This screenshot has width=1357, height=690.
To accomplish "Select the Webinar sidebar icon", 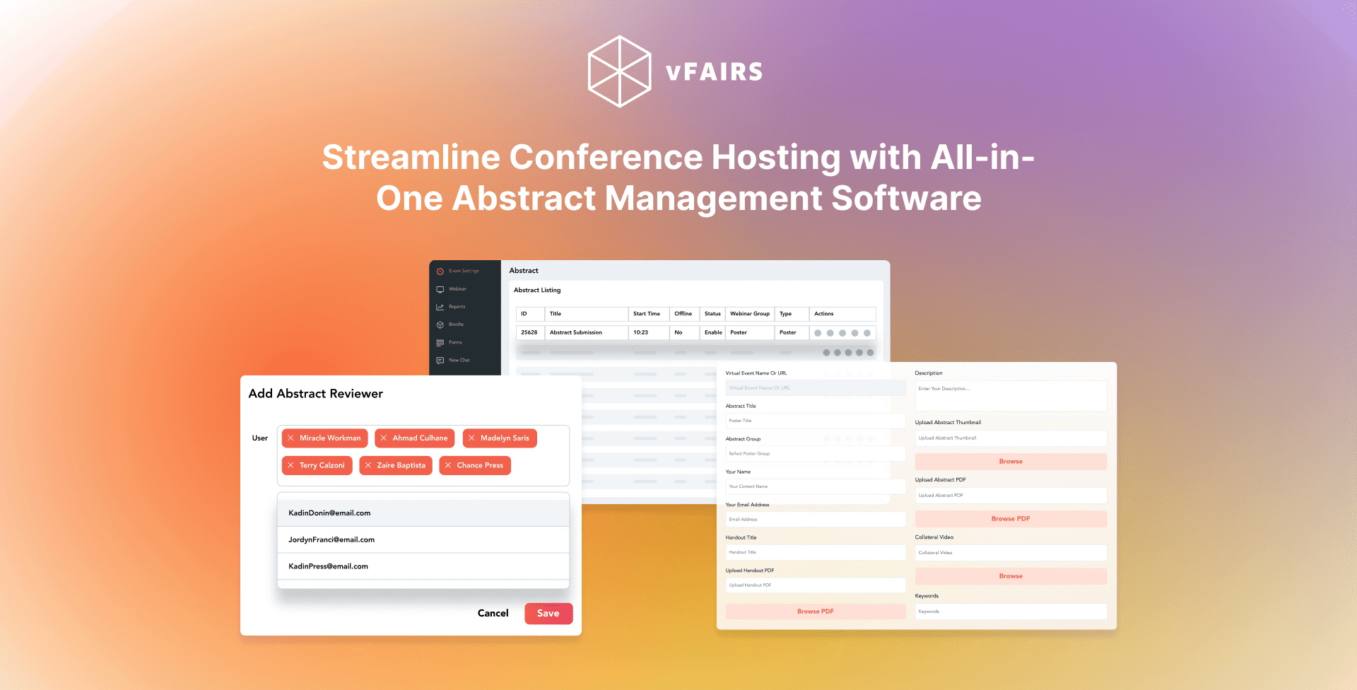I will 456,288.
